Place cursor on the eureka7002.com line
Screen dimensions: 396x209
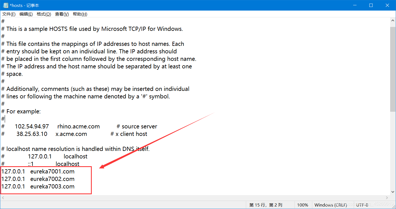(x=38, y=179)
